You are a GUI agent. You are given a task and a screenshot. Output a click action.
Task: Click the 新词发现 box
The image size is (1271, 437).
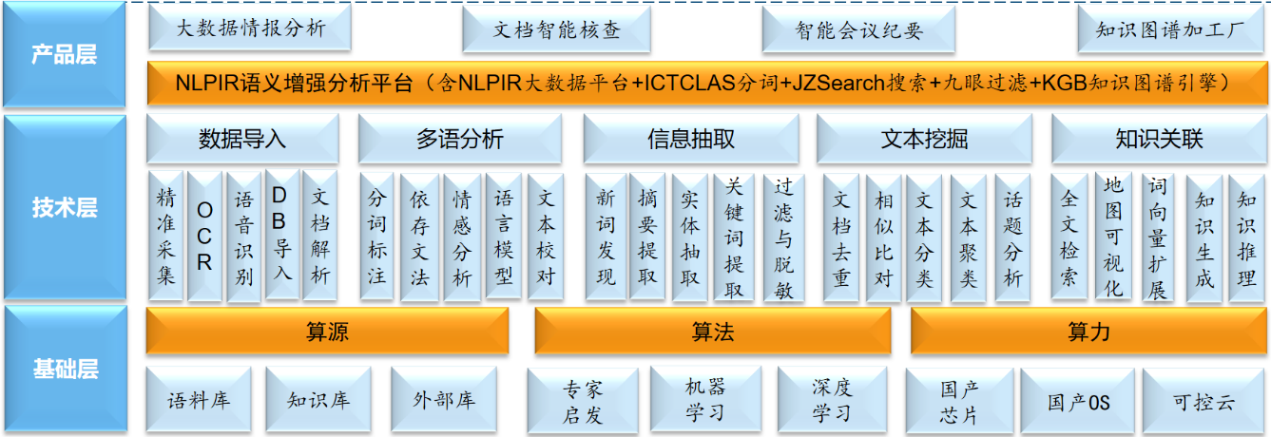(605, 237)
